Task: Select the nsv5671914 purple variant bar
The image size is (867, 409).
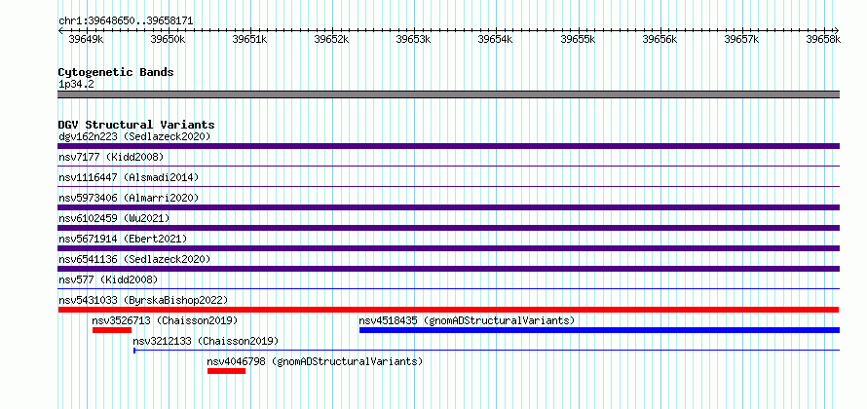Action: pos(448,248)
